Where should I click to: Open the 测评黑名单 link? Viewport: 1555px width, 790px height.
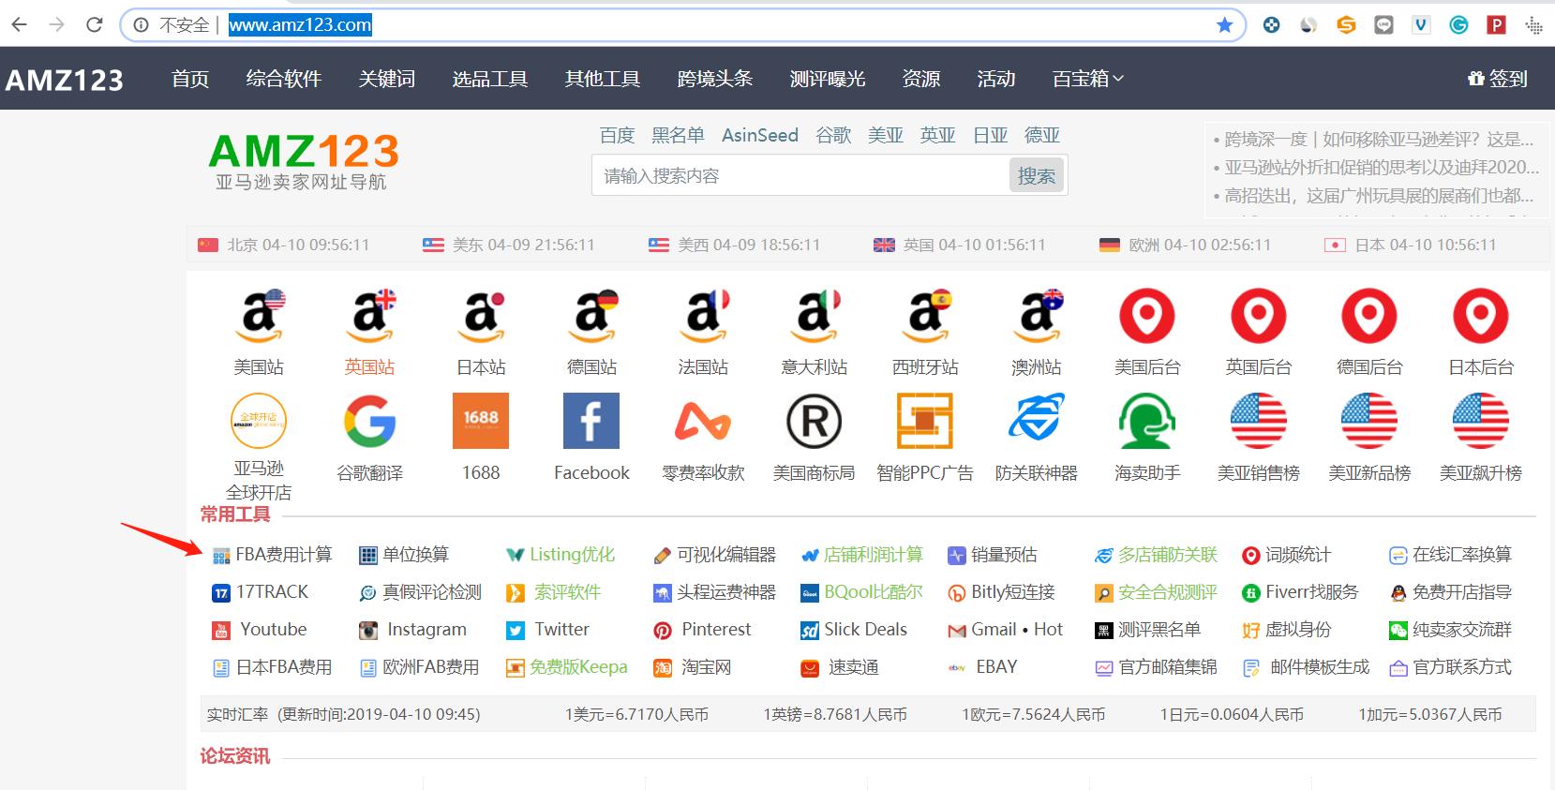1148,630
